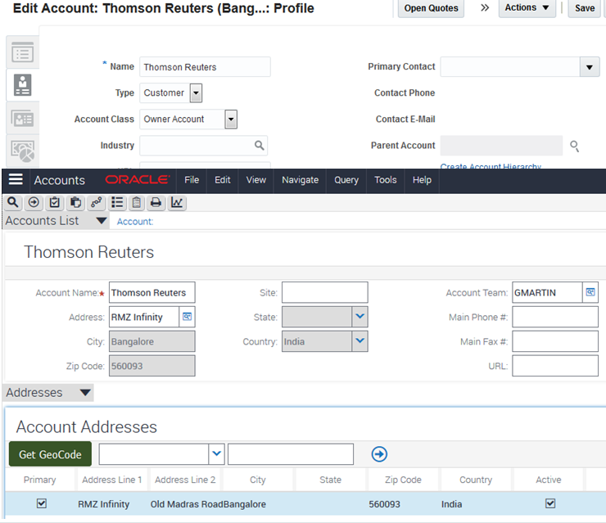Click the Main Phone # field
Image resolution: width=606 pixels, height=523 pixels.
click(x=555, y=317)
